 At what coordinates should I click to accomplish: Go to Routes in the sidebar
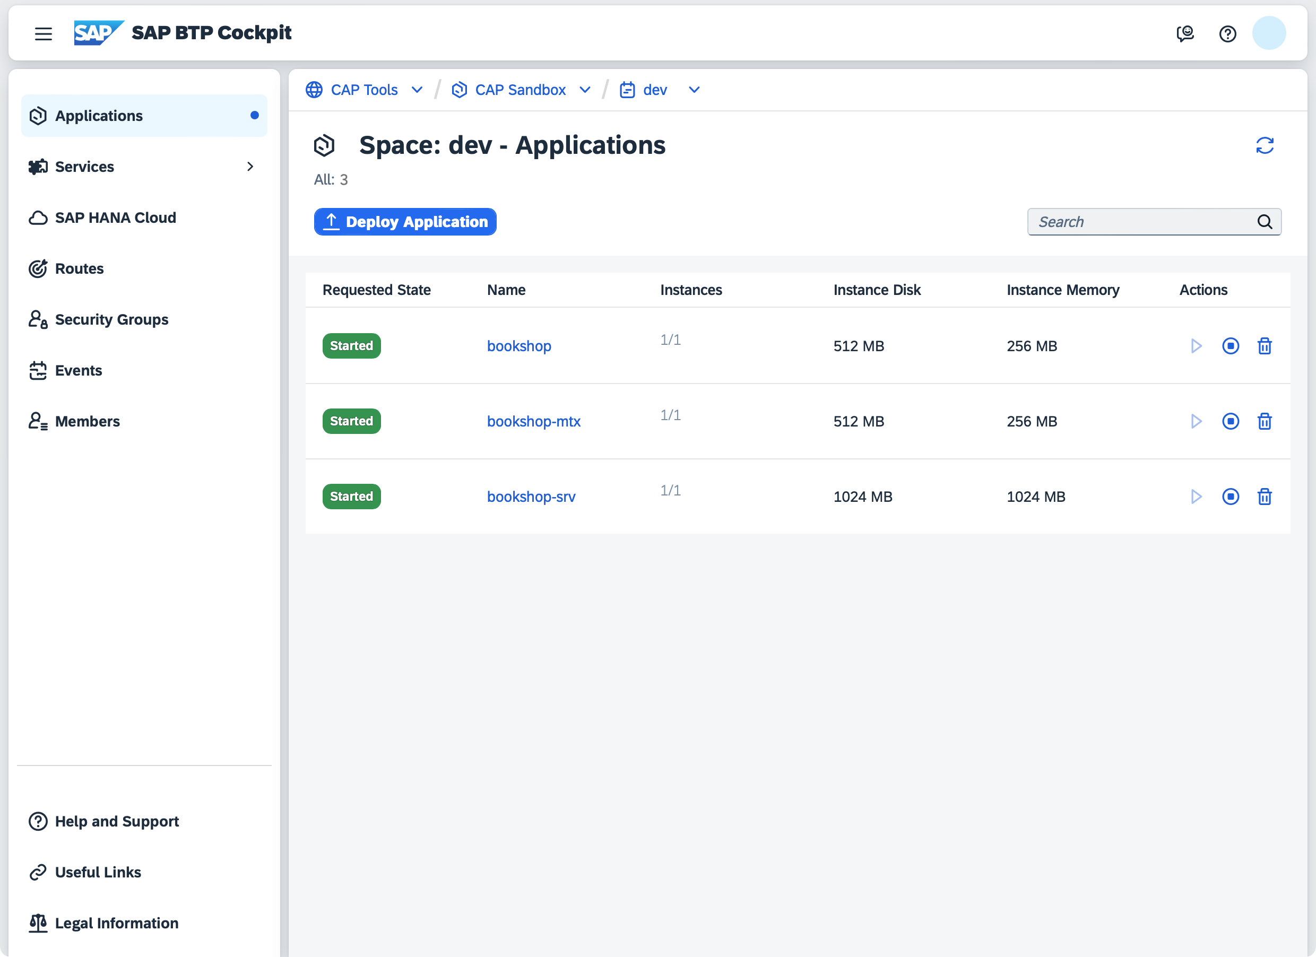pyautogui.click(x=144, y=268)
